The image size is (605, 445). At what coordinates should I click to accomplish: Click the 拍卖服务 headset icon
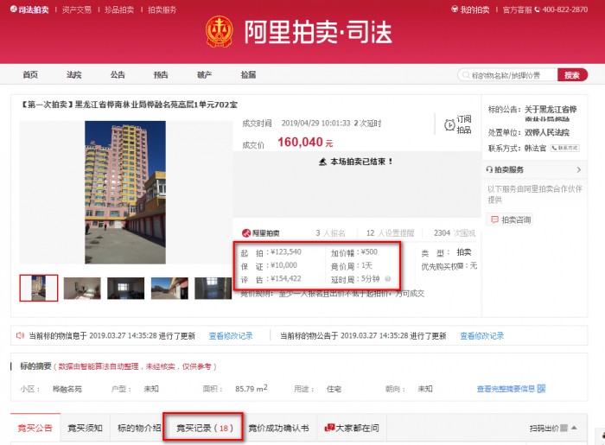pyautogui.click(x=490, y=169)
